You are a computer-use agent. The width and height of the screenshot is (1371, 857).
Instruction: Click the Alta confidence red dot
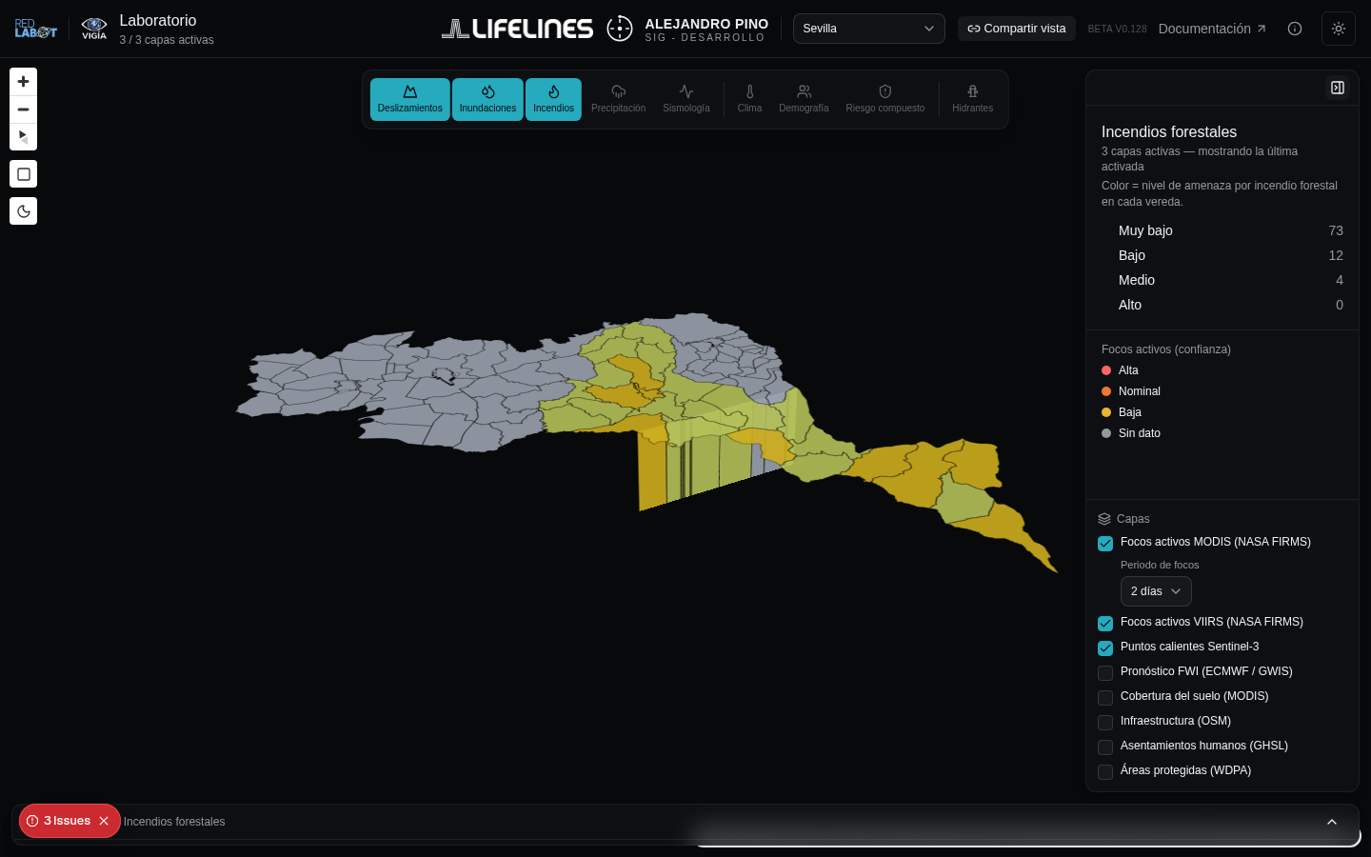(x=1106, y=370)
